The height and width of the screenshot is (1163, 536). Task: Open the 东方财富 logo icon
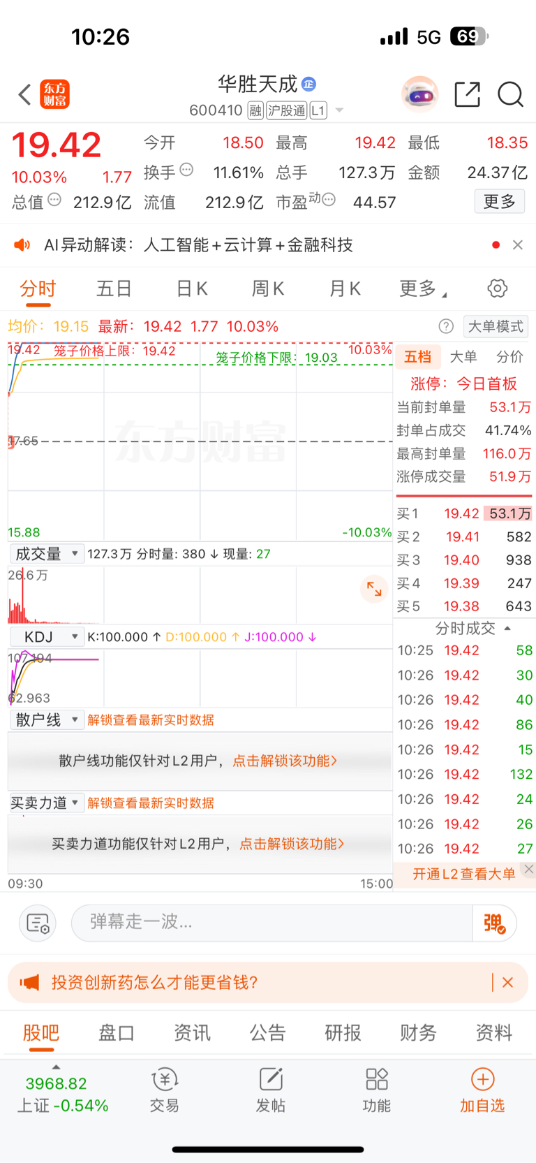click(55, 94)
